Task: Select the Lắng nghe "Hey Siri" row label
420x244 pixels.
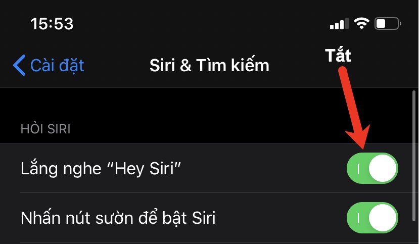Action: click(x=101, y=169)
